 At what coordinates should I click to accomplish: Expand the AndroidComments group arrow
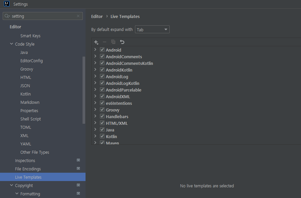(95, 56)
